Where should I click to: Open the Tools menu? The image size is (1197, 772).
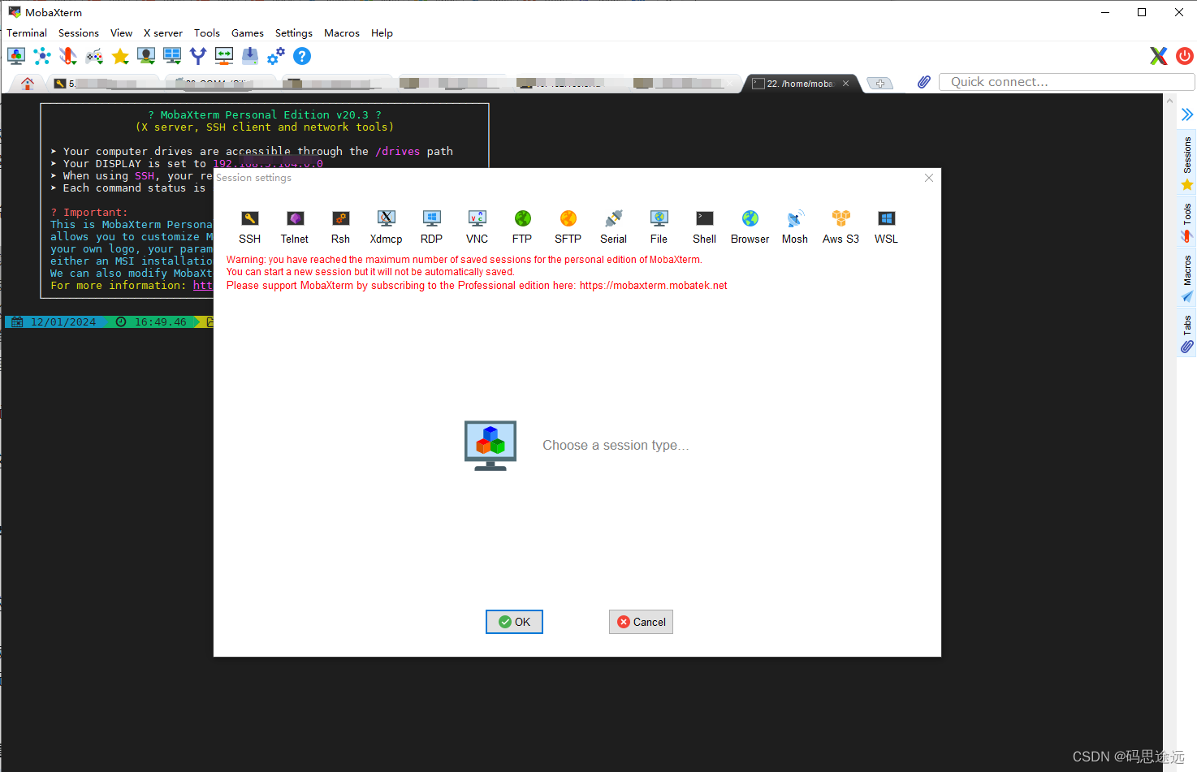click(207, 33)
